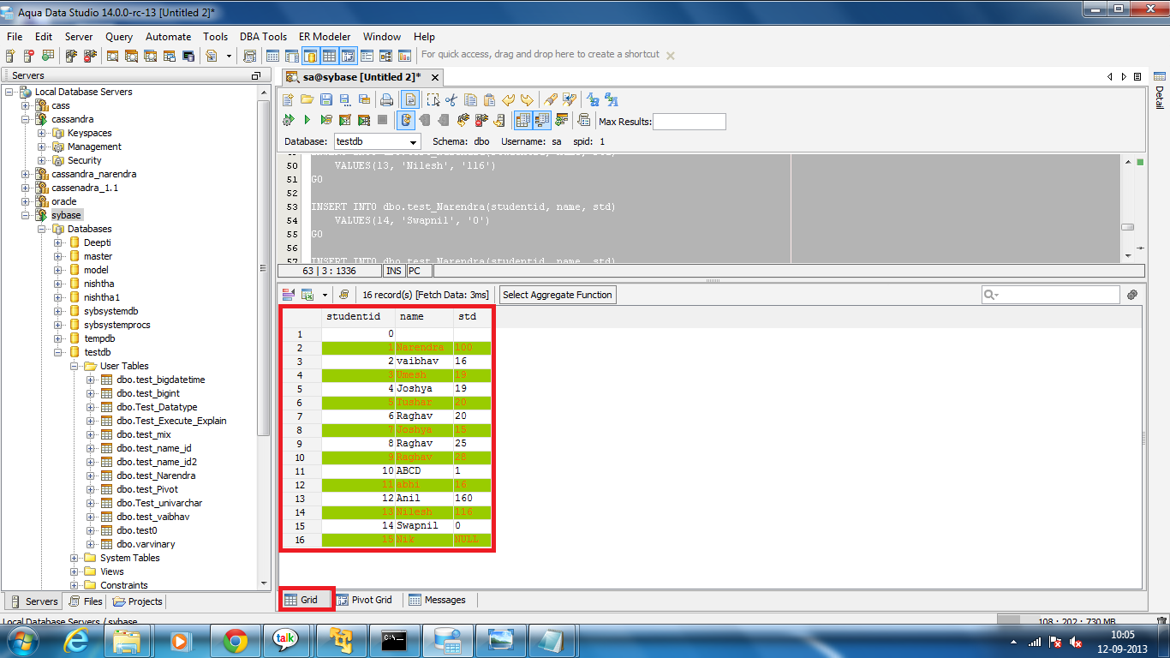The image size is (1170, 658).
Task: Collapse the testdb database node
Action: (58, 352)
